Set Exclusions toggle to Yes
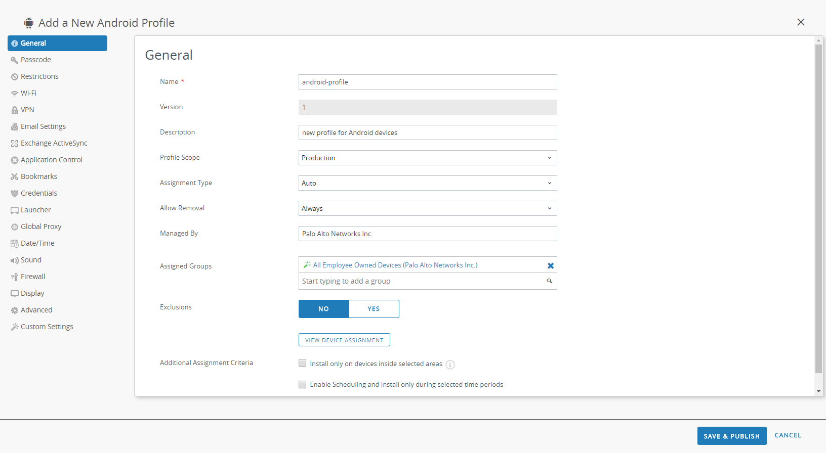The width and height of the screenshot is (826, 453). pyautogui.click(x=374, y=309)
